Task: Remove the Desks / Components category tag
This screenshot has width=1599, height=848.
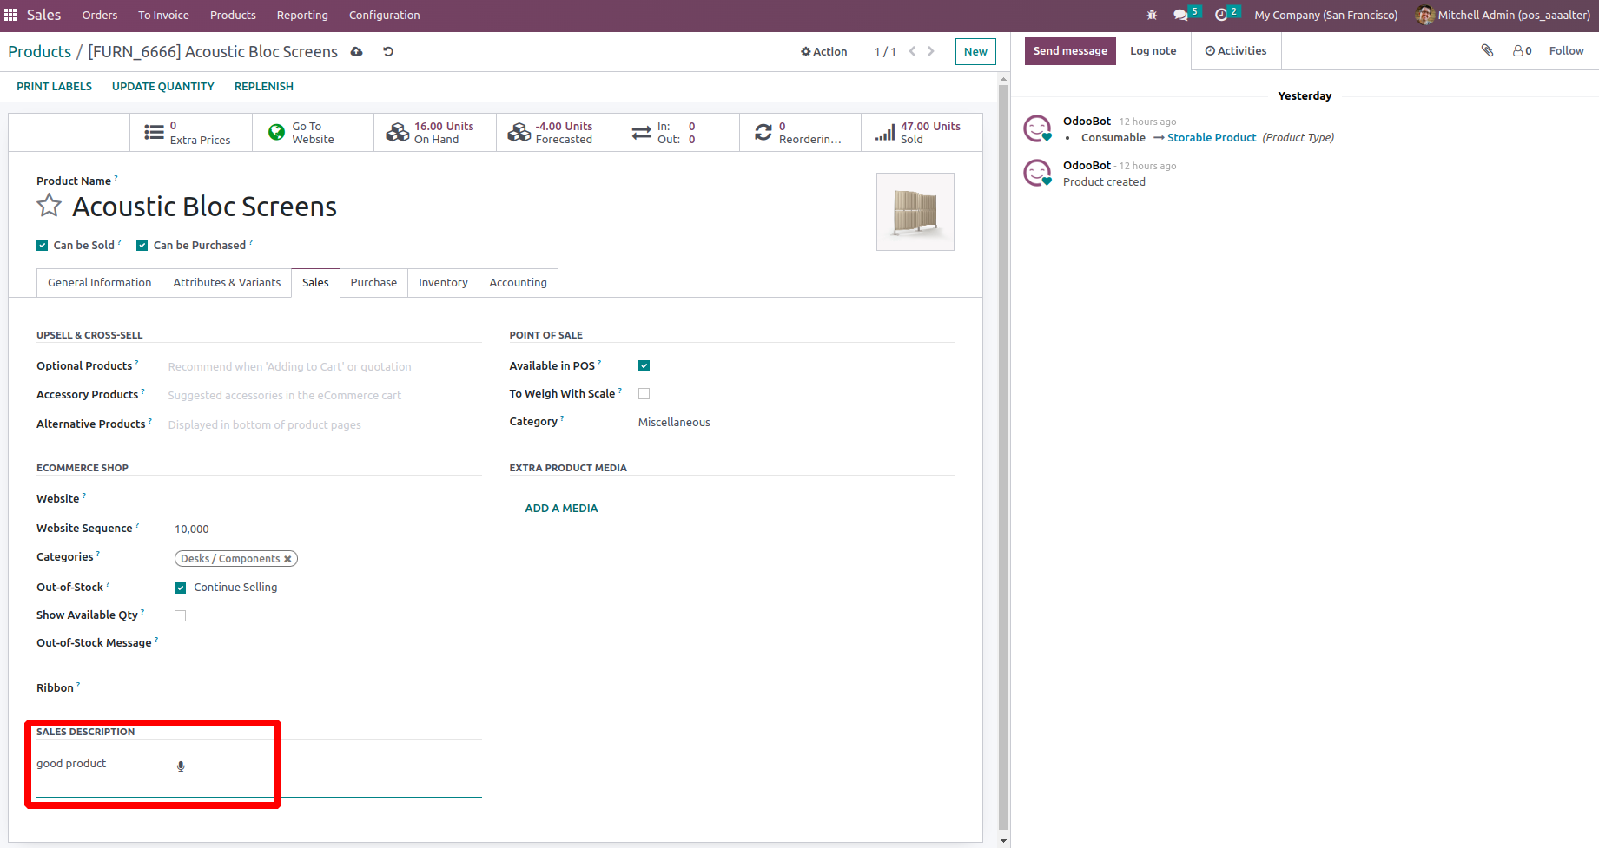Action: [x=287, y=559]
